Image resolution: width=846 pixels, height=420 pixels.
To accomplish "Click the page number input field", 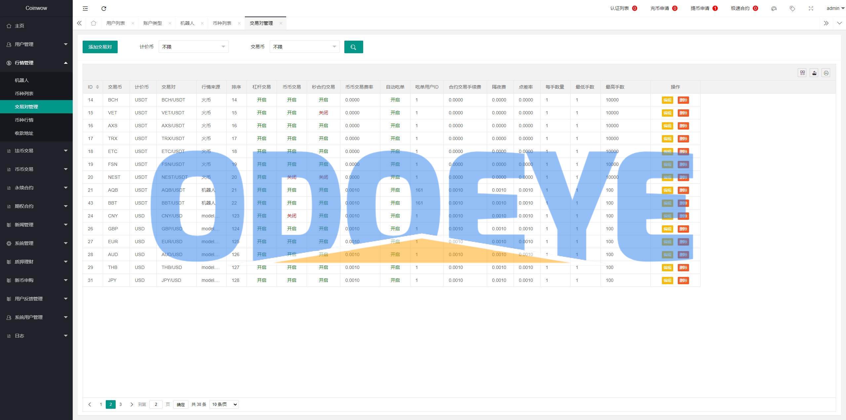I will click(156, 404).
